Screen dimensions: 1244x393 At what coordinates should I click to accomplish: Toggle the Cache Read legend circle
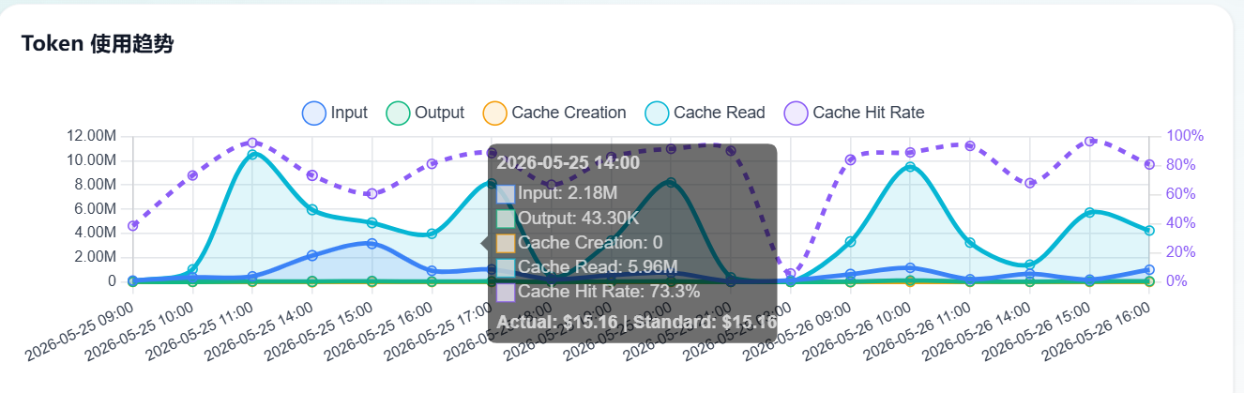click(657, 113)
